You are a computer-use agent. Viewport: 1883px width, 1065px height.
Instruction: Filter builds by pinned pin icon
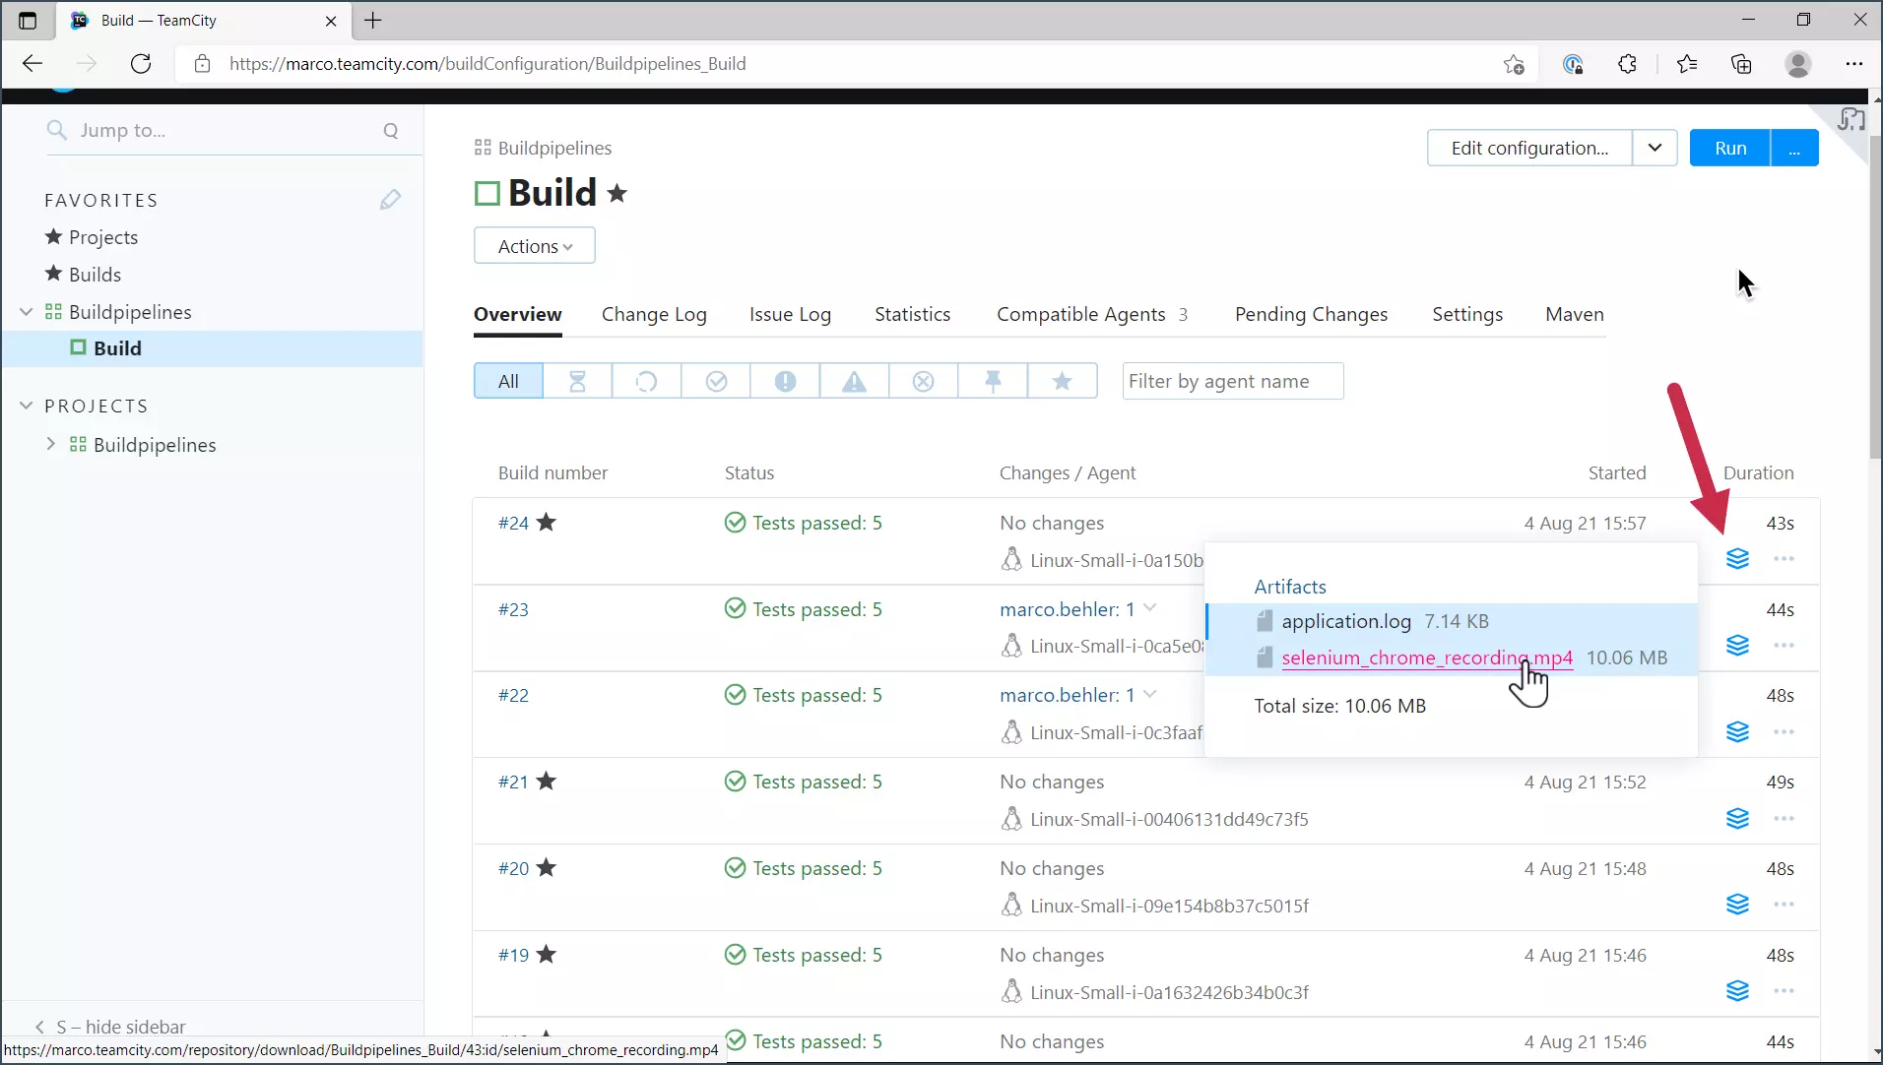[x=993, y=382]
